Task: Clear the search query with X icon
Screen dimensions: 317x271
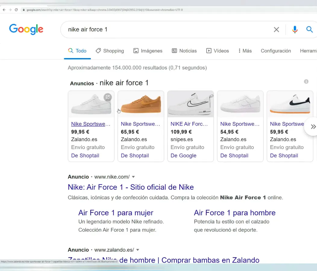Action: 276,30
